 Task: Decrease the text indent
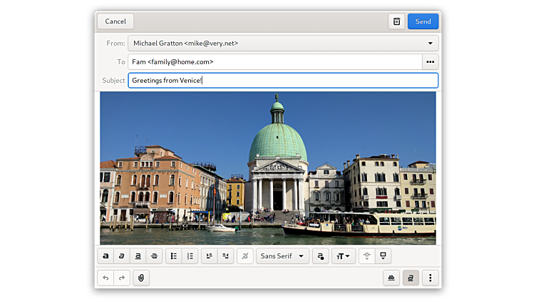pyautogui.click(x=226, y=256)
